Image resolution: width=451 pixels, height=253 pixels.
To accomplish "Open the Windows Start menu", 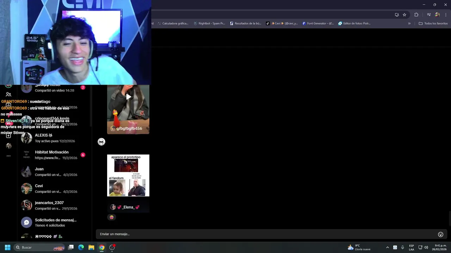I will 7,247.
